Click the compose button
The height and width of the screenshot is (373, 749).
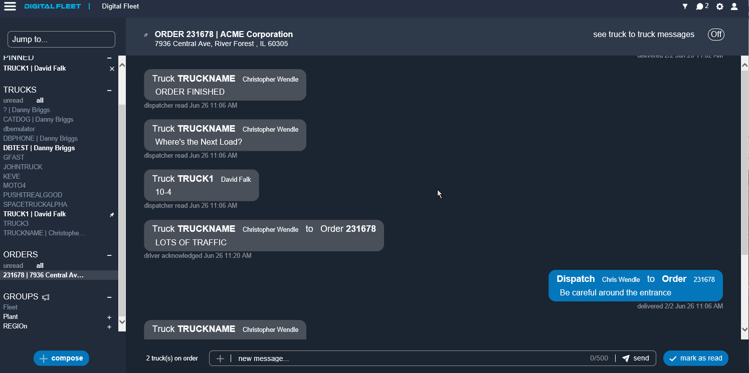point(61,358)
